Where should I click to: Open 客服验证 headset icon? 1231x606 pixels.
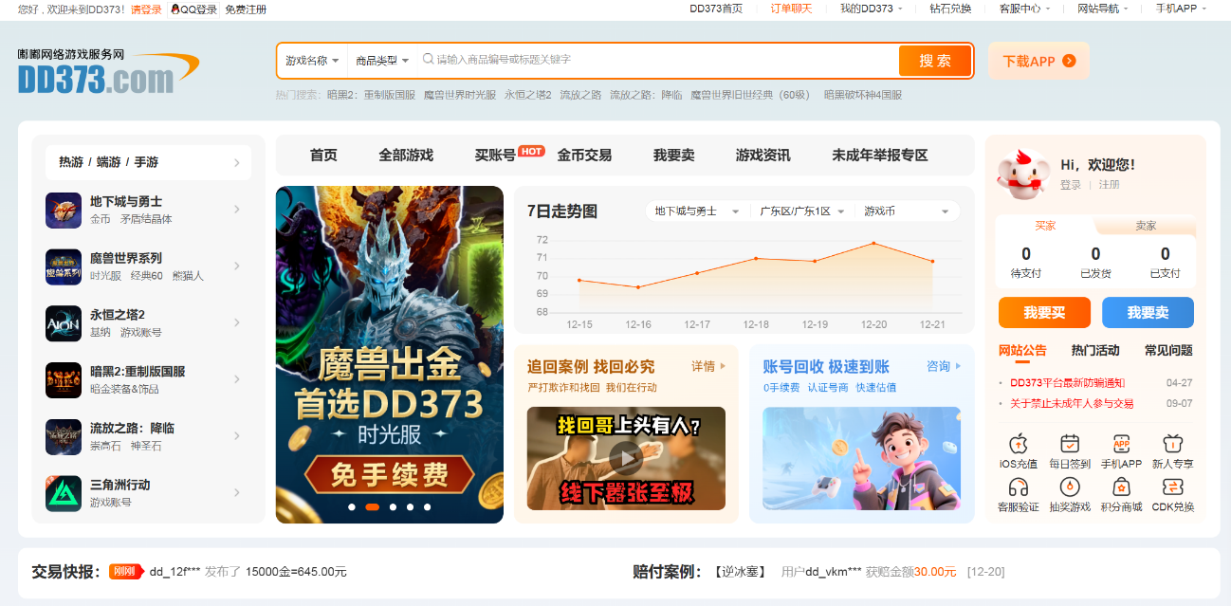(x=1020, y=489)
